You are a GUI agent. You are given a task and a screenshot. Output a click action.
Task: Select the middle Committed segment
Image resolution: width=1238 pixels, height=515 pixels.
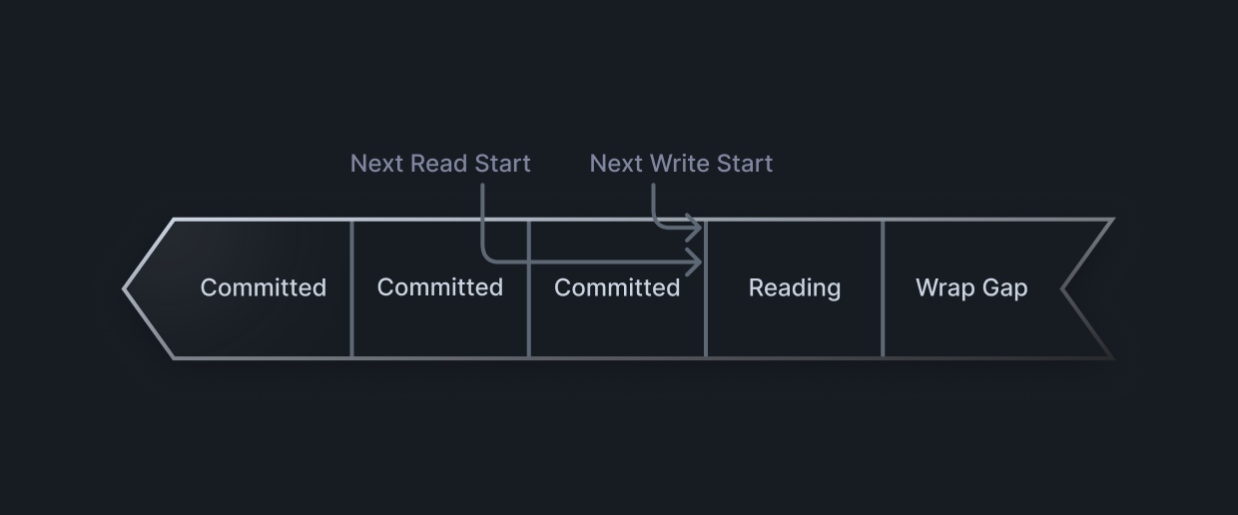[x=439, y=287]
